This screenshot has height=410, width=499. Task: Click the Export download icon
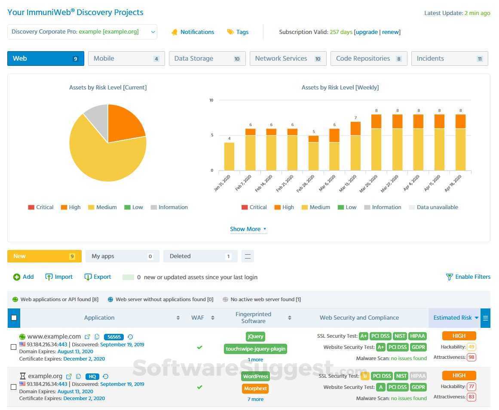[88, 277]
